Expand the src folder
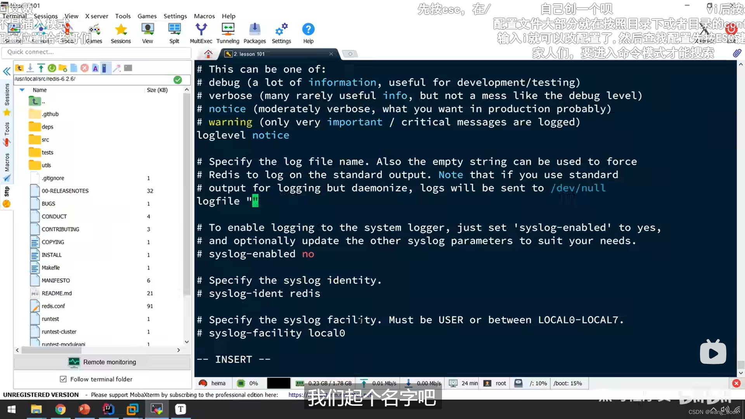Viewport: 745px width, 419px height. point(45,139)
